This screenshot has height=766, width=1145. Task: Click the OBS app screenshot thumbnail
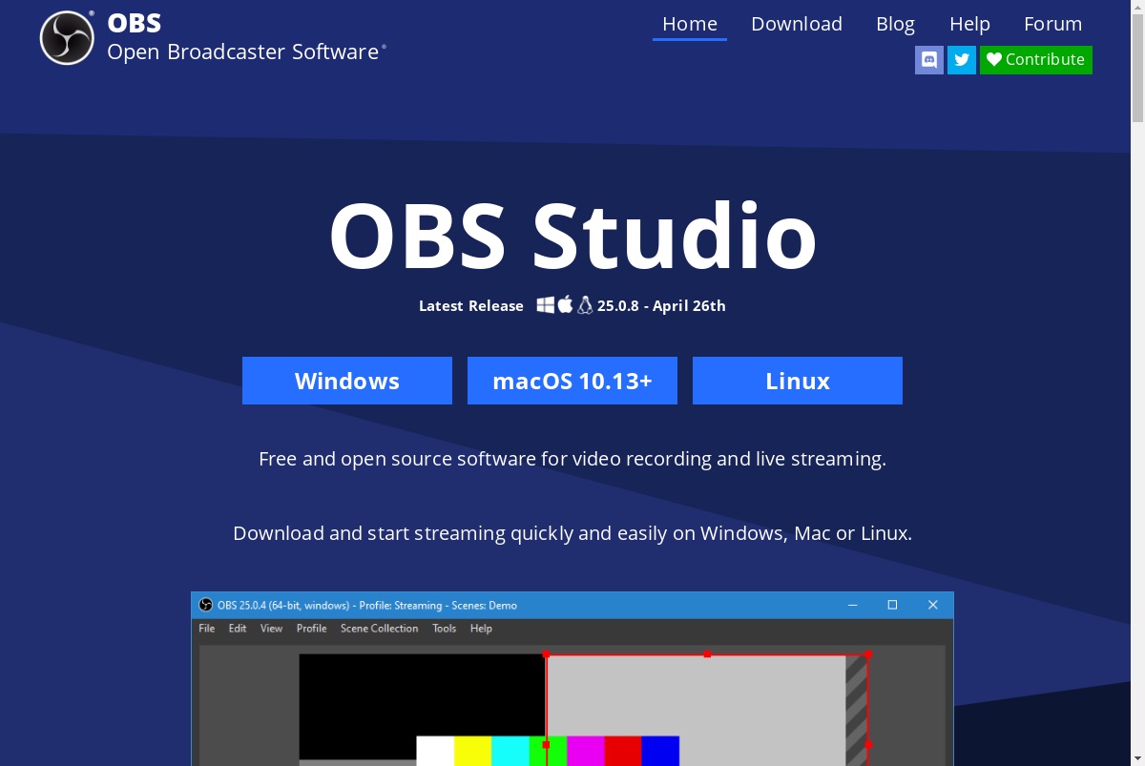click(572, 678)
